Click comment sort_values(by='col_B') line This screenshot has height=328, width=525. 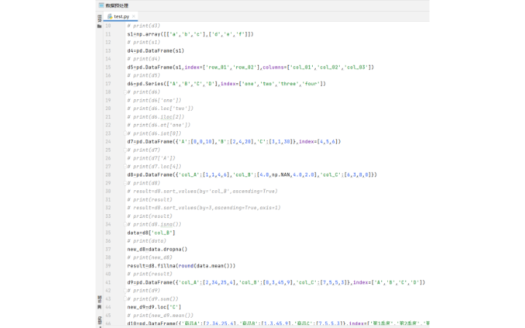pos(202,192)
